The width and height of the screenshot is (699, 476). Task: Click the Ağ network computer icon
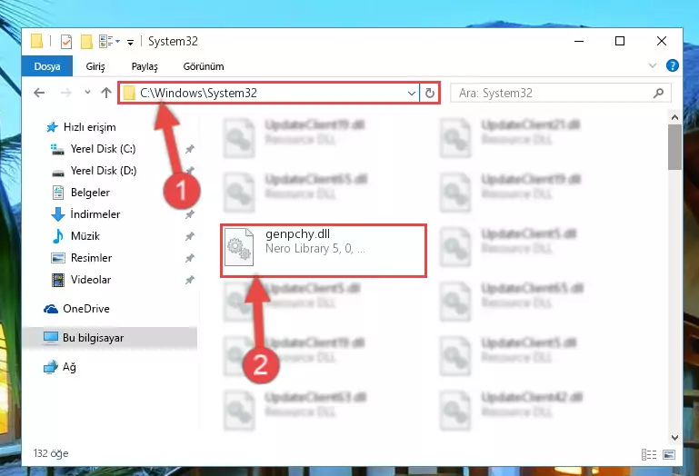pyautogui.click(x=50, y=367)
